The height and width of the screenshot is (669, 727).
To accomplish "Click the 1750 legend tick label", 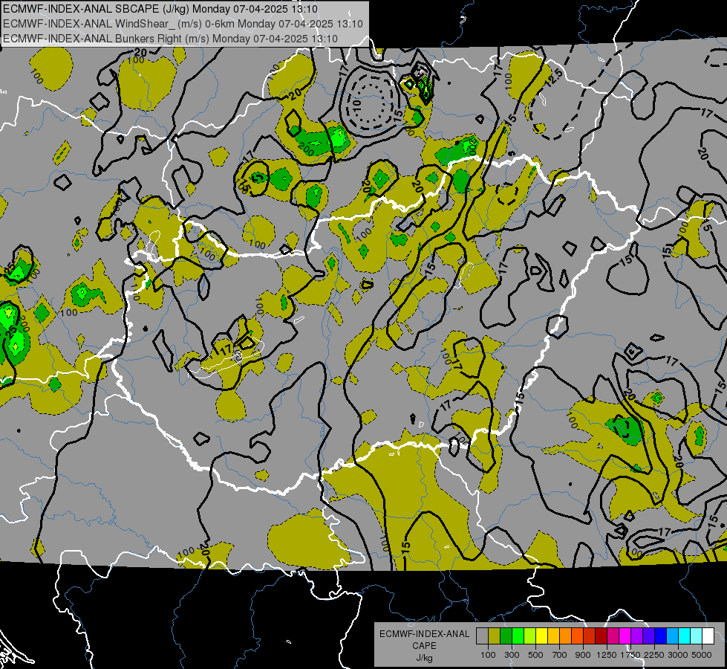I will point(630,655).
